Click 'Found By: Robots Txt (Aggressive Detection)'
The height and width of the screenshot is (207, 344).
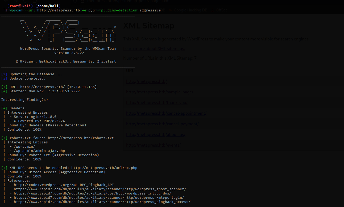pos(53,155)
